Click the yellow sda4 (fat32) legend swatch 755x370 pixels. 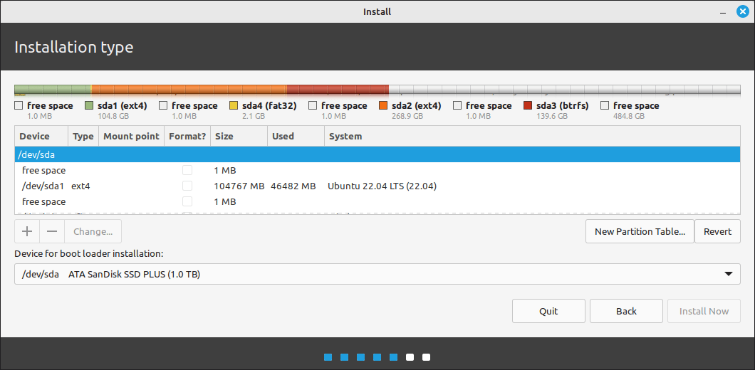tap(234, 105)
